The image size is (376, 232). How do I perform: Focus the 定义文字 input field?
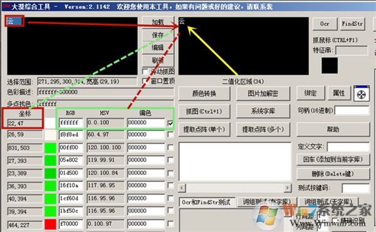[x=348, y=147]
